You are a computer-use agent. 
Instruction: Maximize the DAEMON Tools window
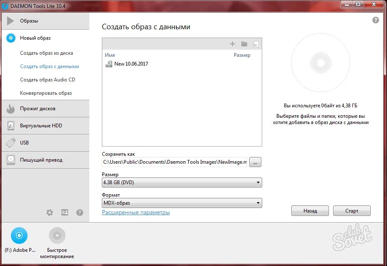point(358,5)
